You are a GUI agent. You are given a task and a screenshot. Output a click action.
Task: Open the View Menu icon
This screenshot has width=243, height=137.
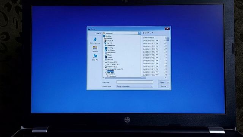tap(151, 33)
